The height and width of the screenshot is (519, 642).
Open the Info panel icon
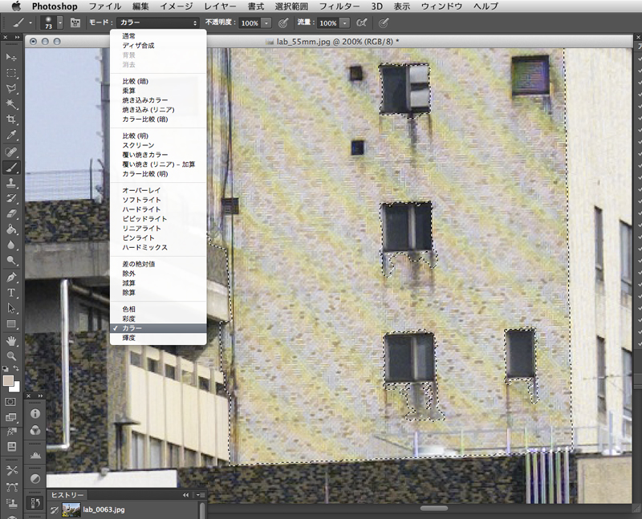(x=36, y=414)
